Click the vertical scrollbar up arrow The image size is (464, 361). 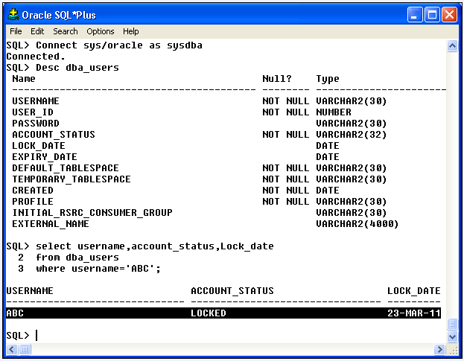click(452, 46)
